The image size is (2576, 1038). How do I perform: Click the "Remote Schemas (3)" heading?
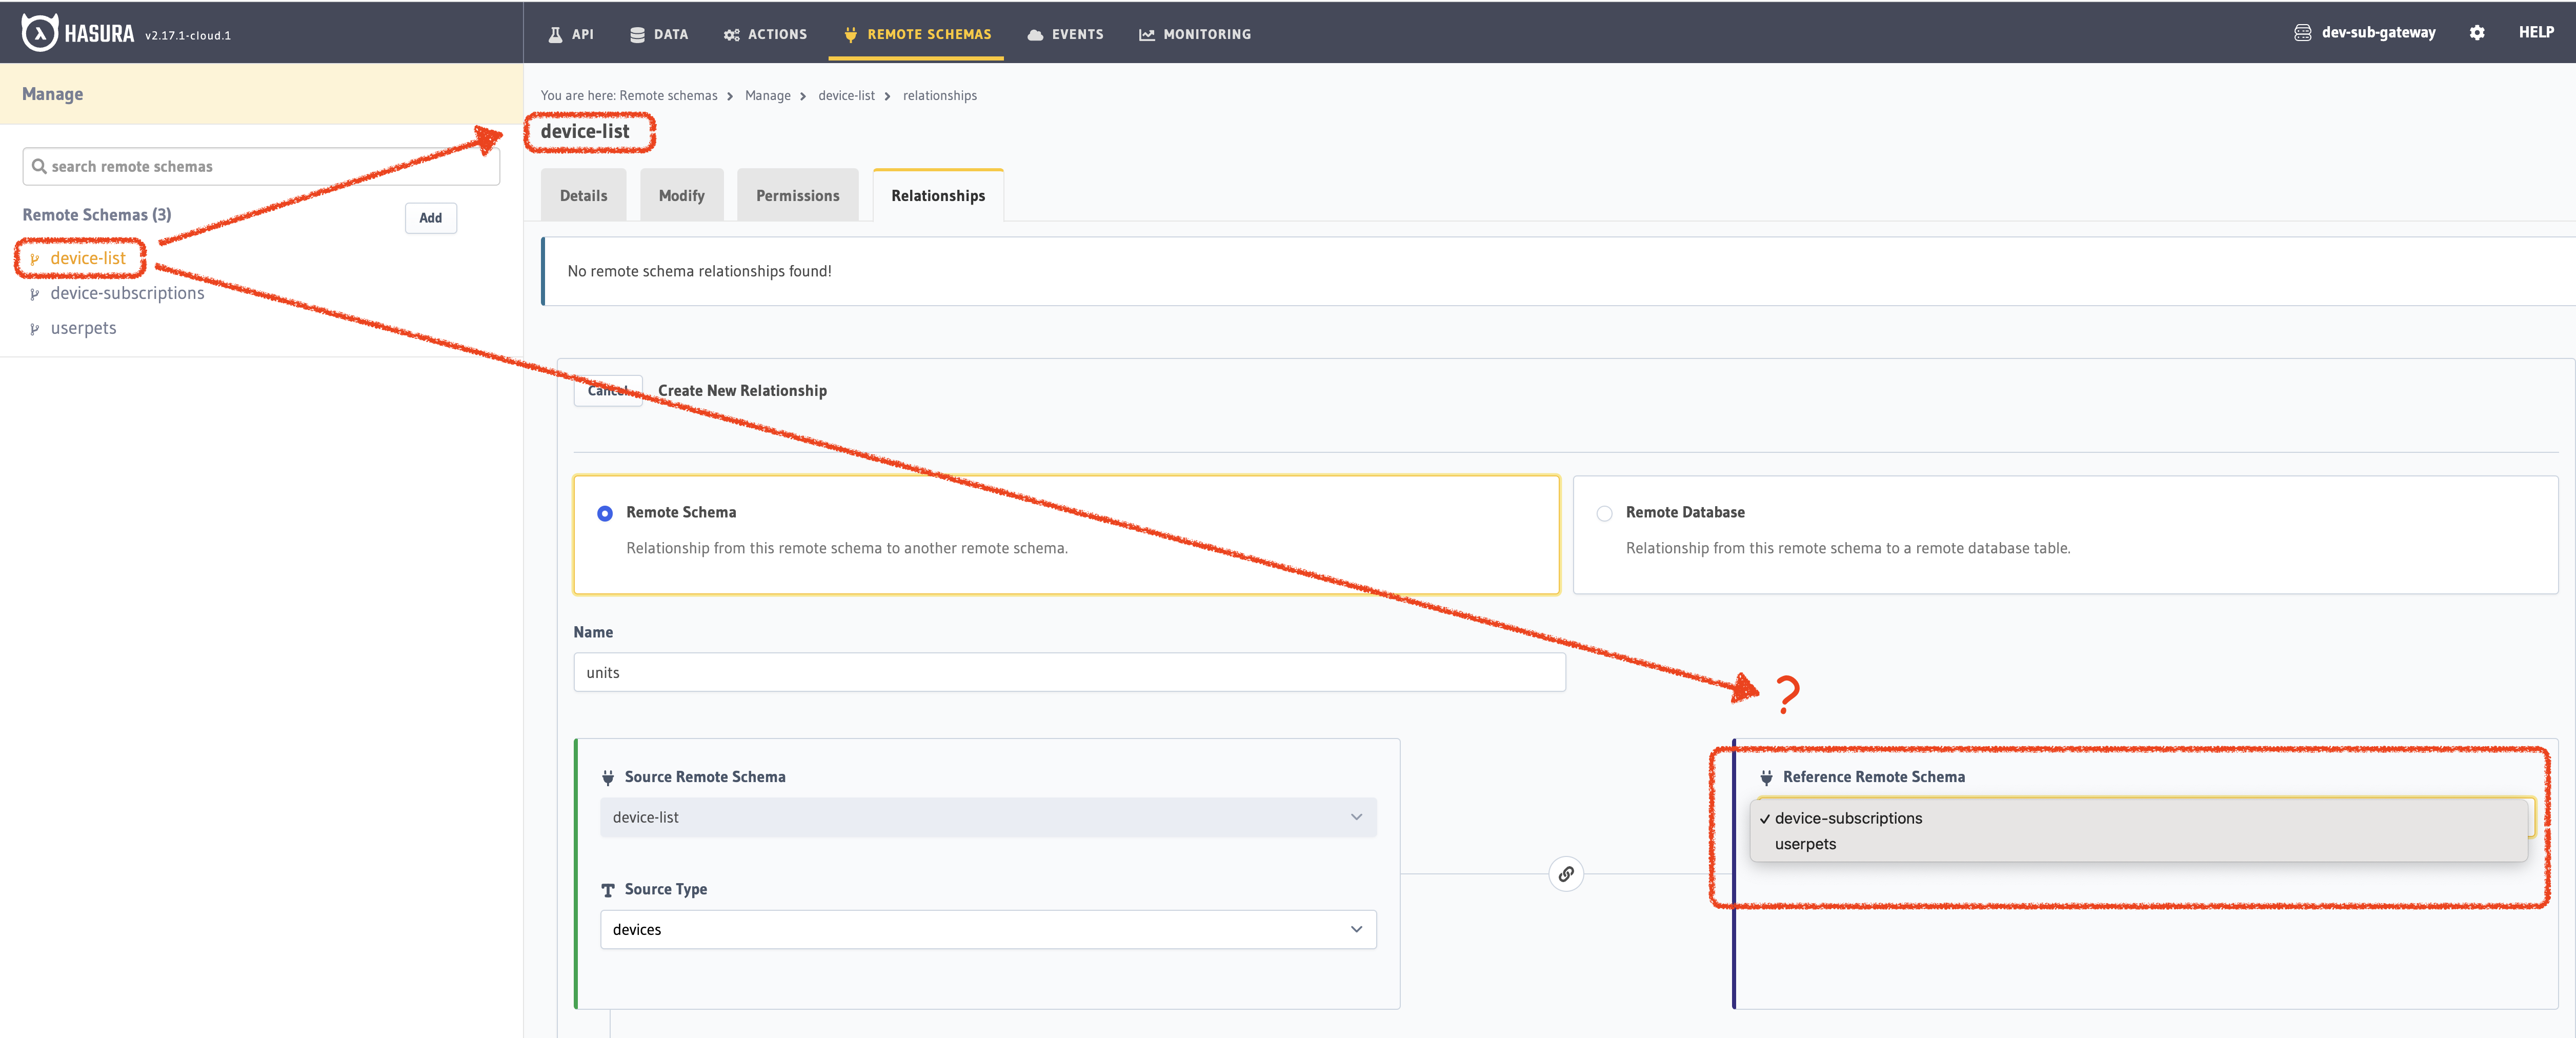point(97,215)
